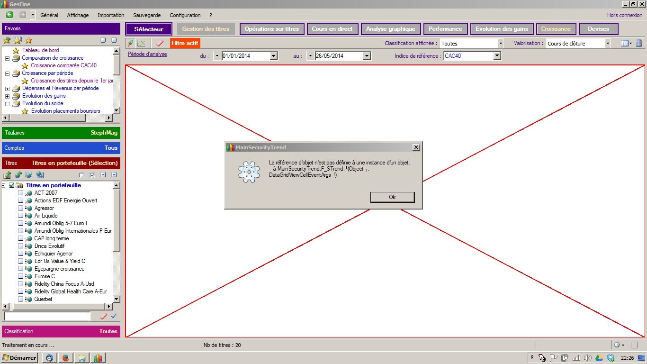Check the Air Liquide checkbox
Screen dimensions: 647x364
point(20,216)
